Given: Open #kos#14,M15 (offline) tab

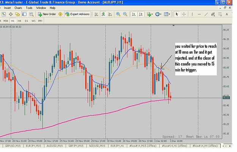Looking at the screenshot, I should (143, 146).
